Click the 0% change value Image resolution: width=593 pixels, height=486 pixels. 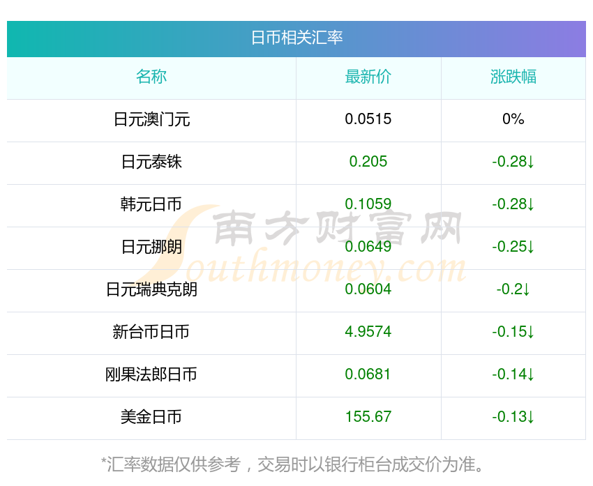pyautogui.click(x=513, y=119)
